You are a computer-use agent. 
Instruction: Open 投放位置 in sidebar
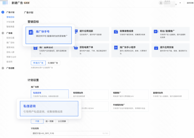pyautogui.click(x=10, y=38)
